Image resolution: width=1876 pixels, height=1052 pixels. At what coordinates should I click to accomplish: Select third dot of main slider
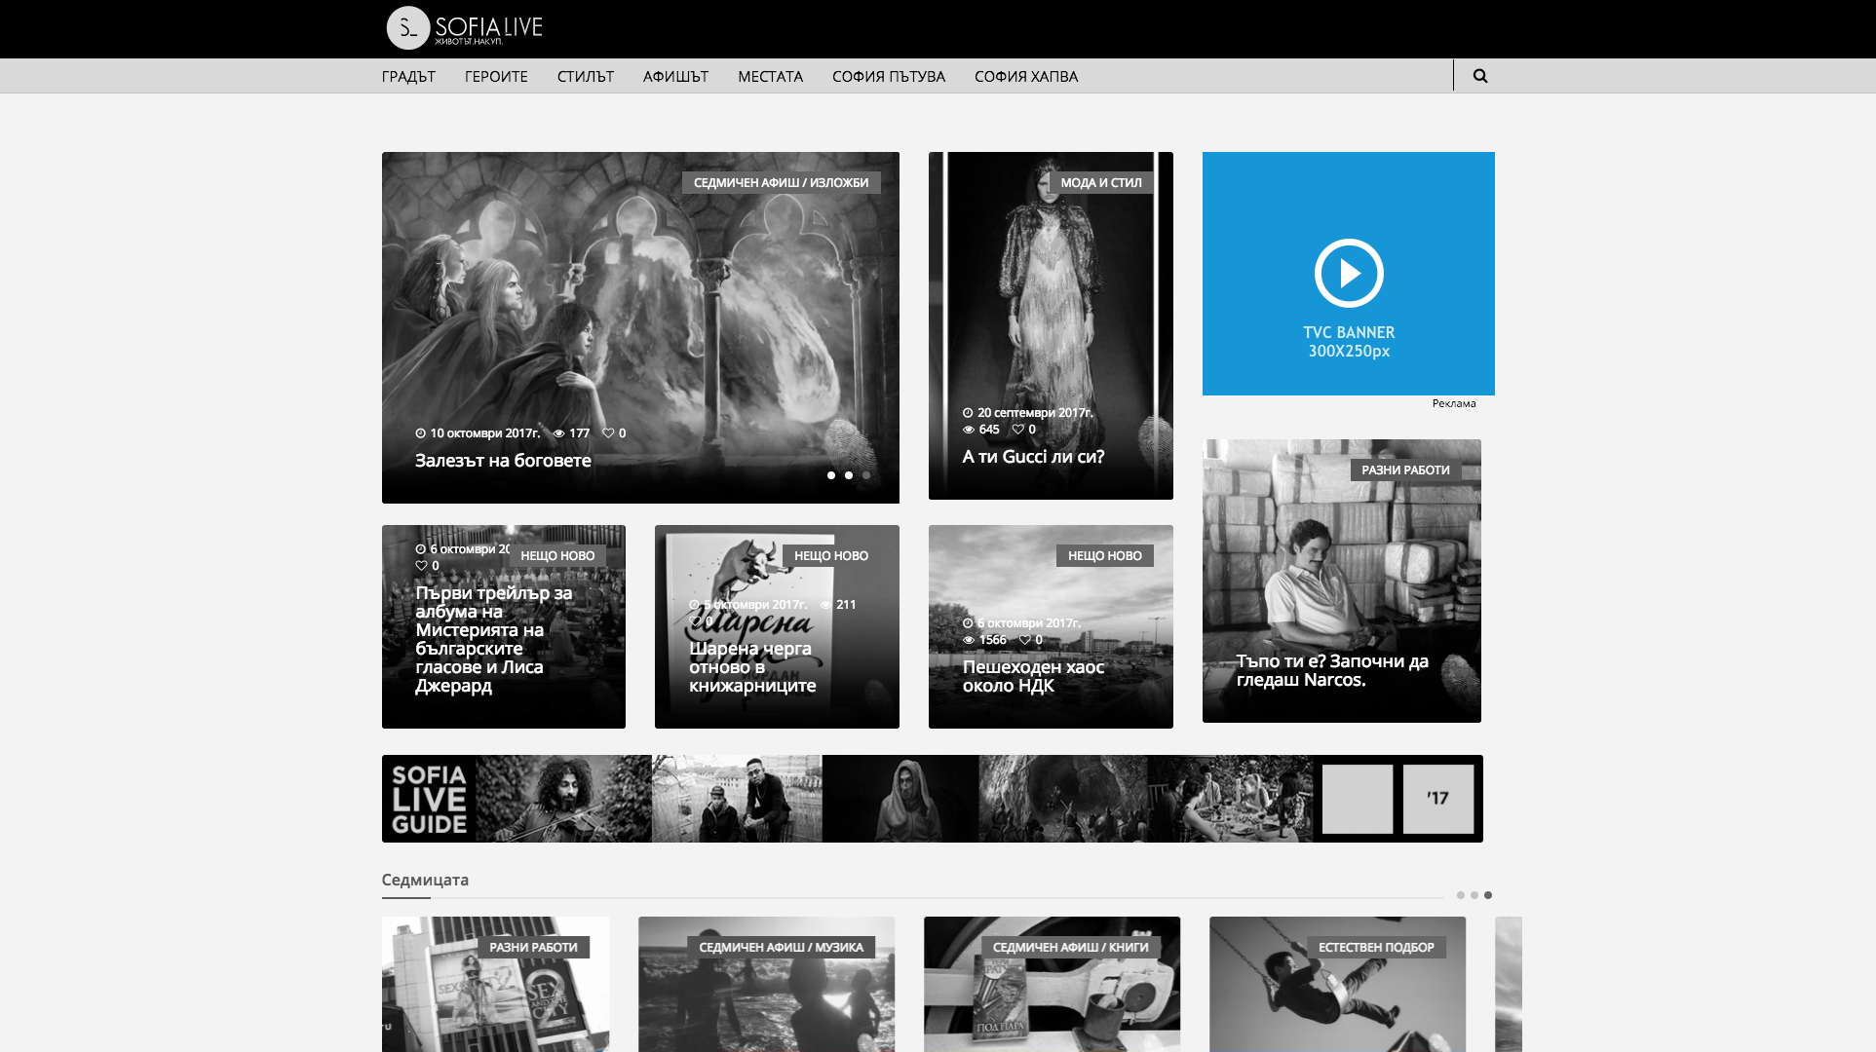click(x=866, y=475)
